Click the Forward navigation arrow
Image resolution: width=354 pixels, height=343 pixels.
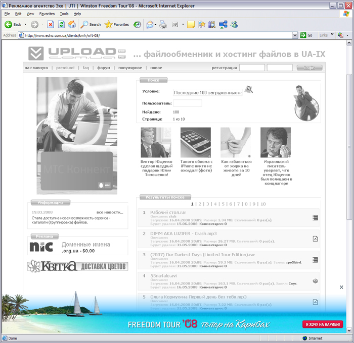pos(34,24)
